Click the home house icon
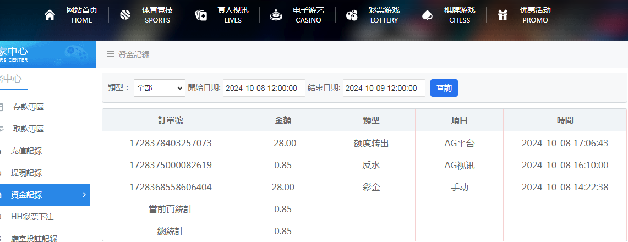Viewport: 628px width, 242px height. click(x=50, y=15)
